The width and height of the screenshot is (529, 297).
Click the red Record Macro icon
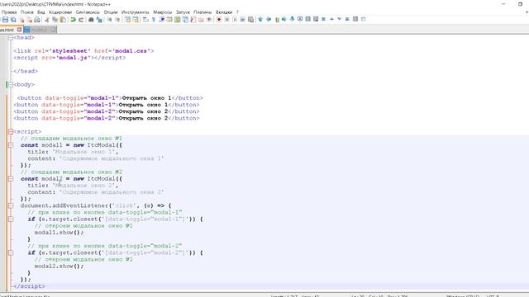tap(218, 20)
